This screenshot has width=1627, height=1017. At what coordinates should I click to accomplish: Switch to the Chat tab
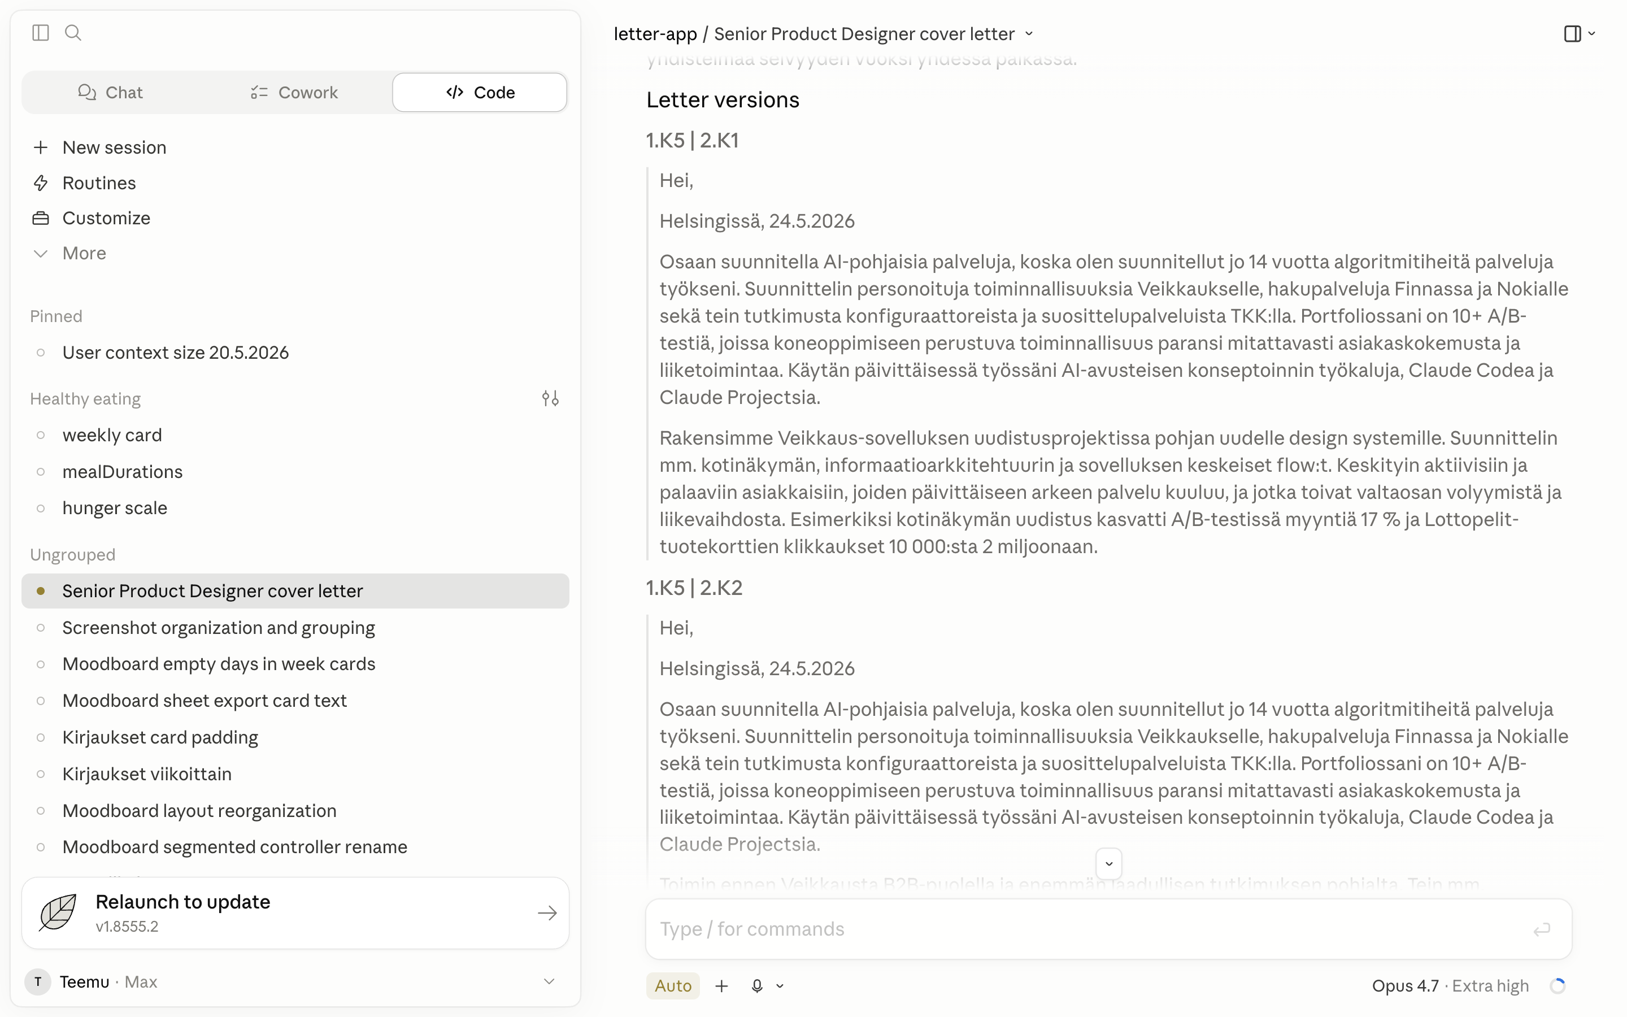coord(110,92)
